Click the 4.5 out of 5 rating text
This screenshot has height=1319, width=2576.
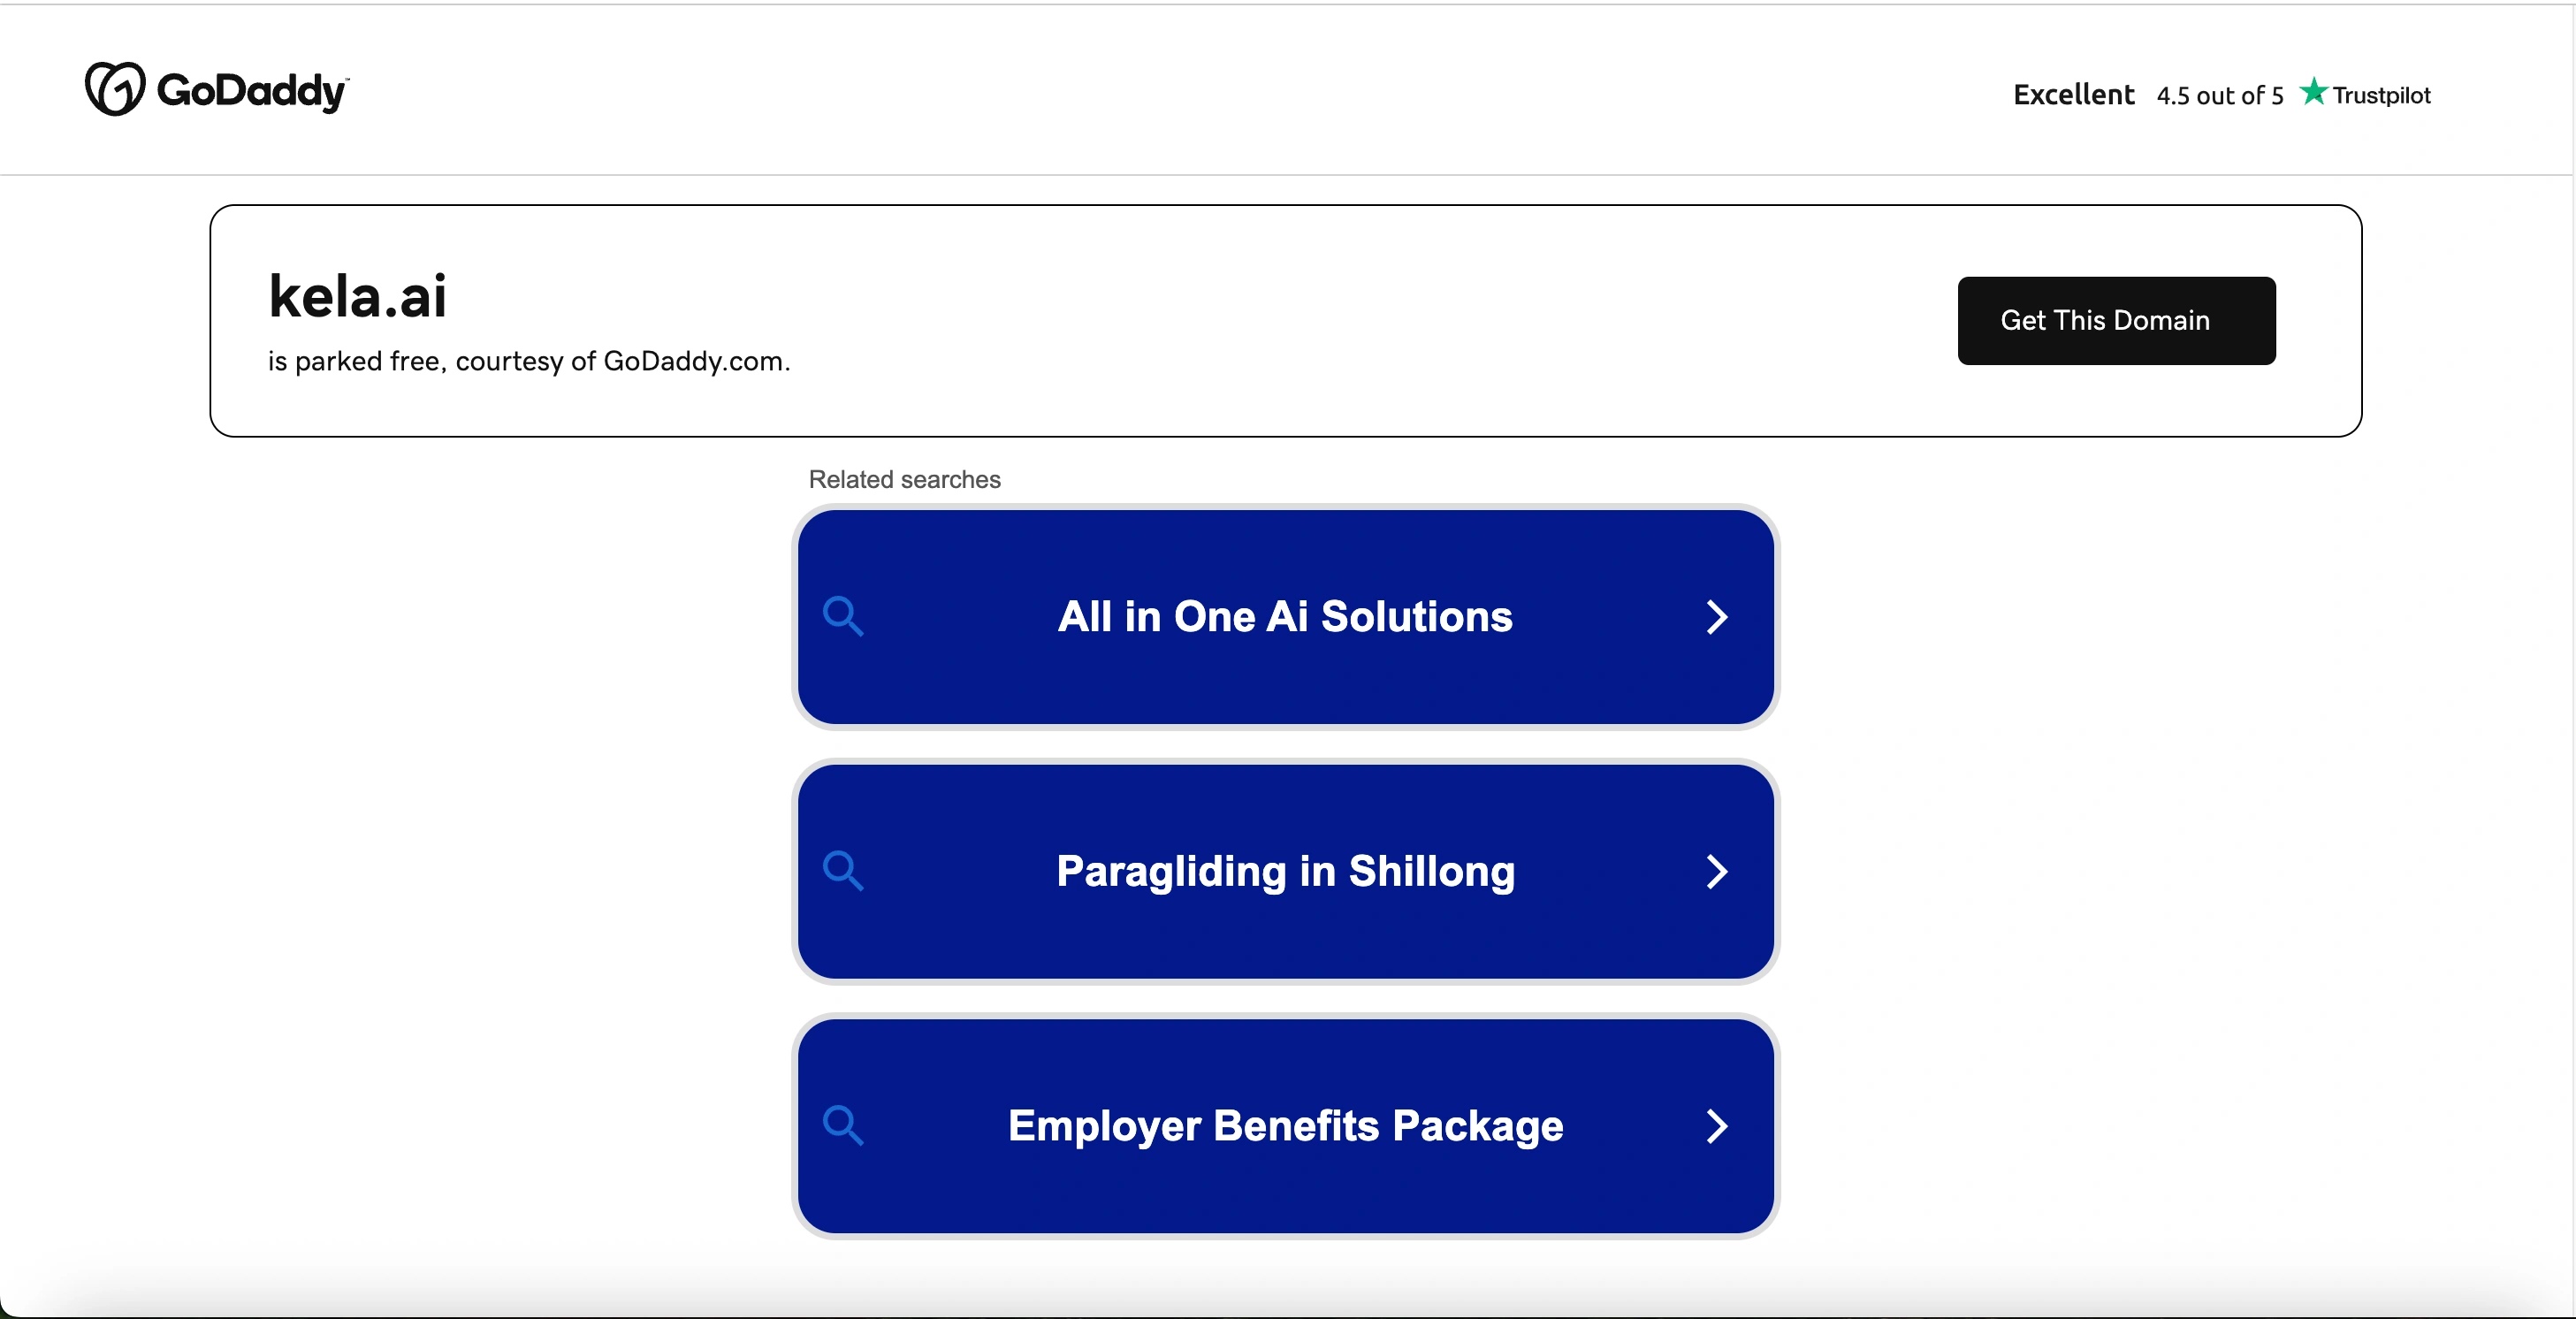2219,96
